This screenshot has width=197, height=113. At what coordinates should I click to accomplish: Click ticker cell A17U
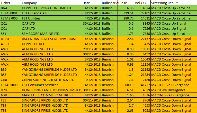click(x=11, y=39)
